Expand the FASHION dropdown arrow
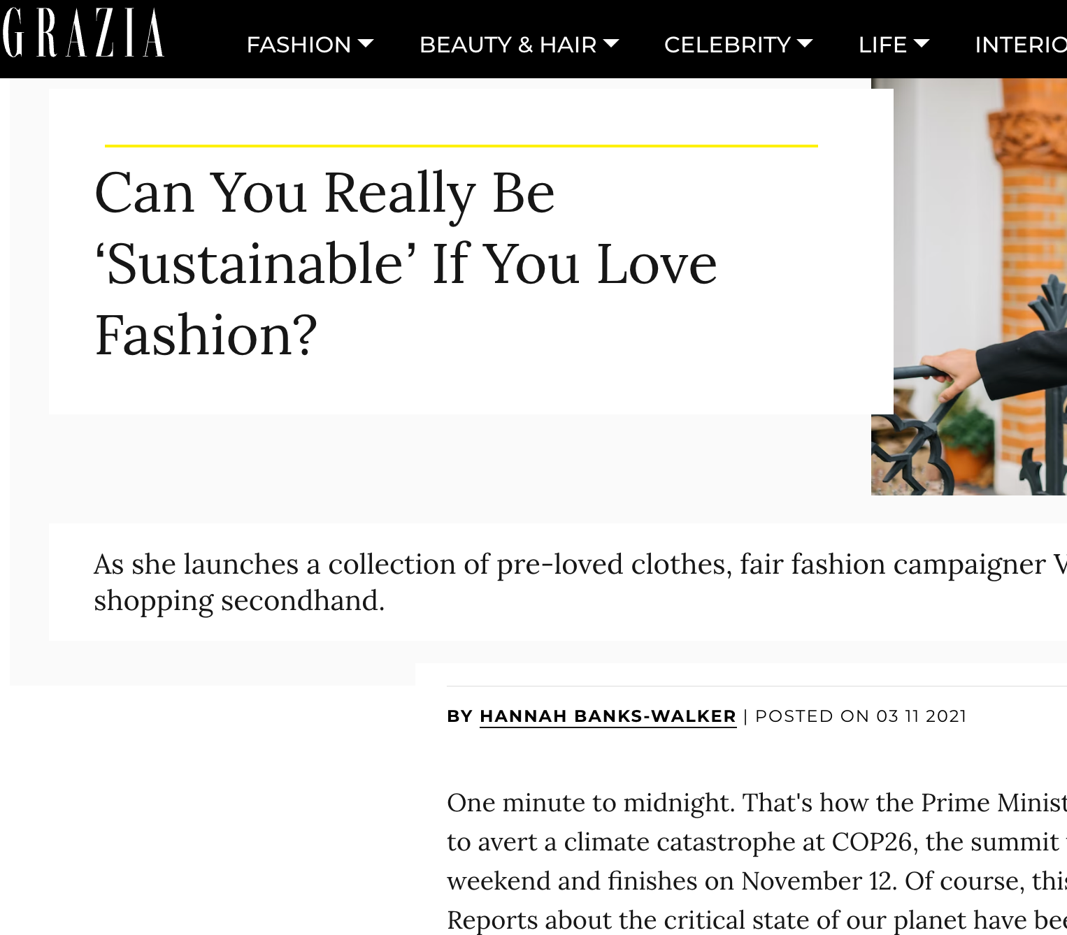This screenshot has height=935, width=1067. tap(366, 44)
